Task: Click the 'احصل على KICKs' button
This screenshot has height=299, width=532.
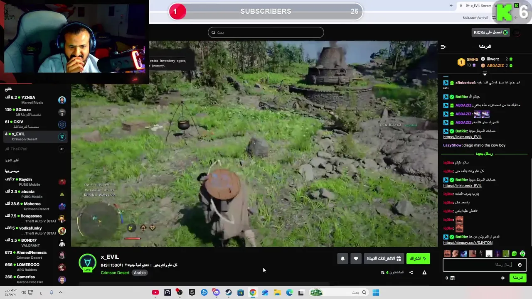Action: (x=491, y=32)
